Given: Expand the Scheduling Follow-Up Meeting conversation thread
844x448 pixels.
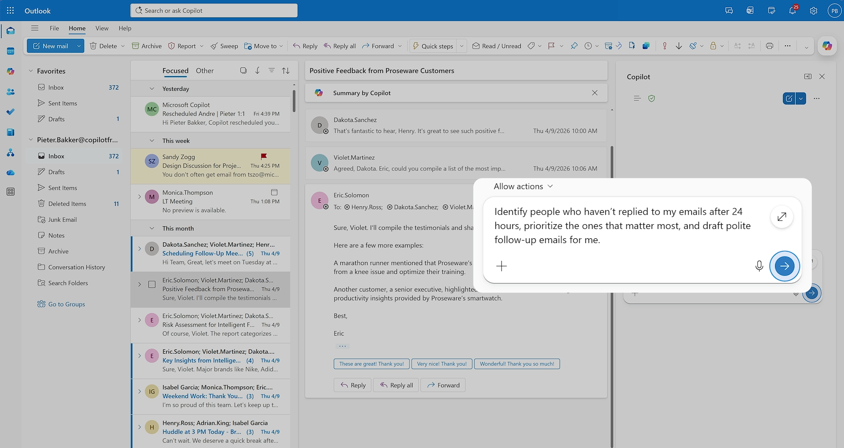Looking at the screenshot, I should [x=140, y=249].
